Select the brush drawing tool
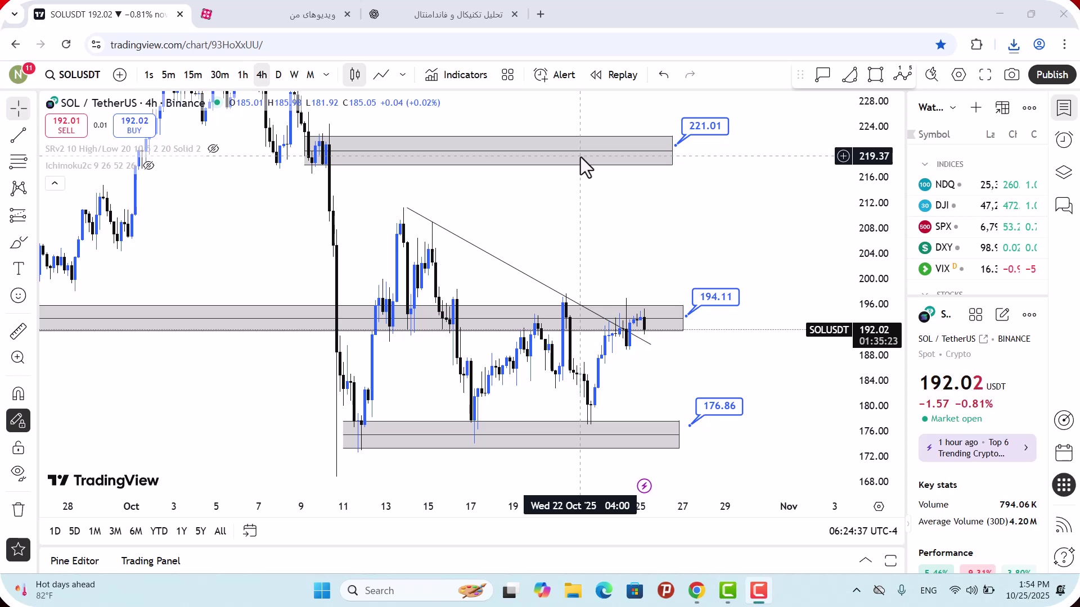This screenshot has height=607, width=1080. pyautogui.click(x=18, y=242)
